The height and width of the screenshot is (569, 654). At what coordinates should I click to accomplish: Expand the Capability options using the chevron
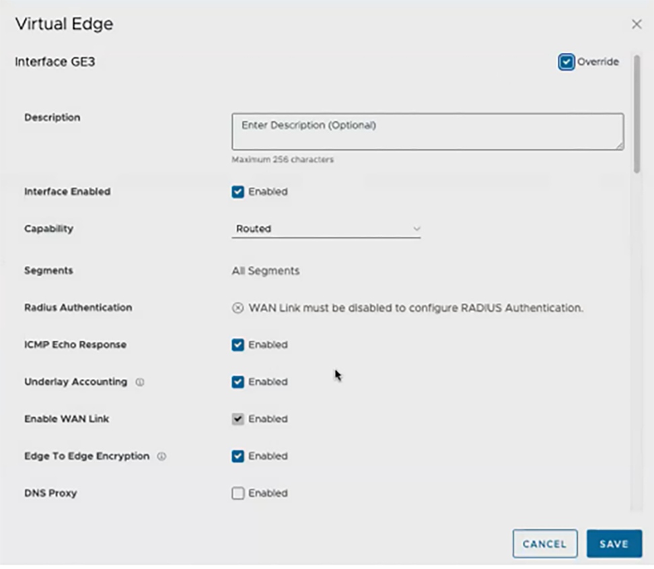(x=418, y=229)
